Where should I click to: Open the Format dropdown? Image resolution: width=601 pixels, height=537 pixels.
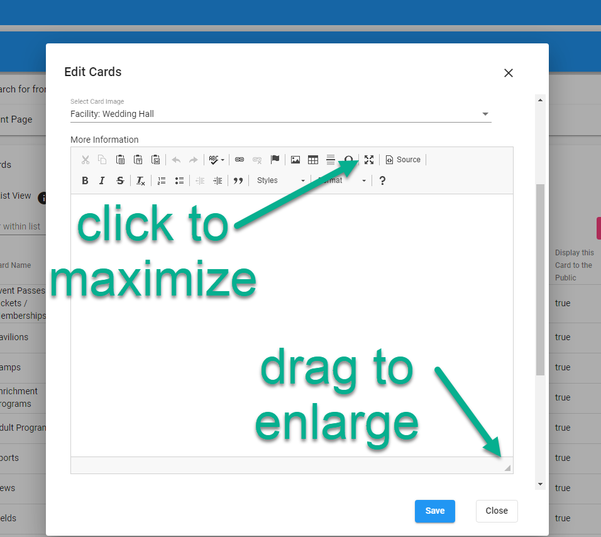(341, 180)
